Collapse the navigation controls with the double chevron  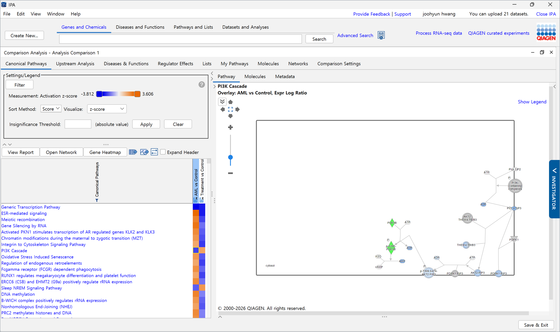(222, 102)
